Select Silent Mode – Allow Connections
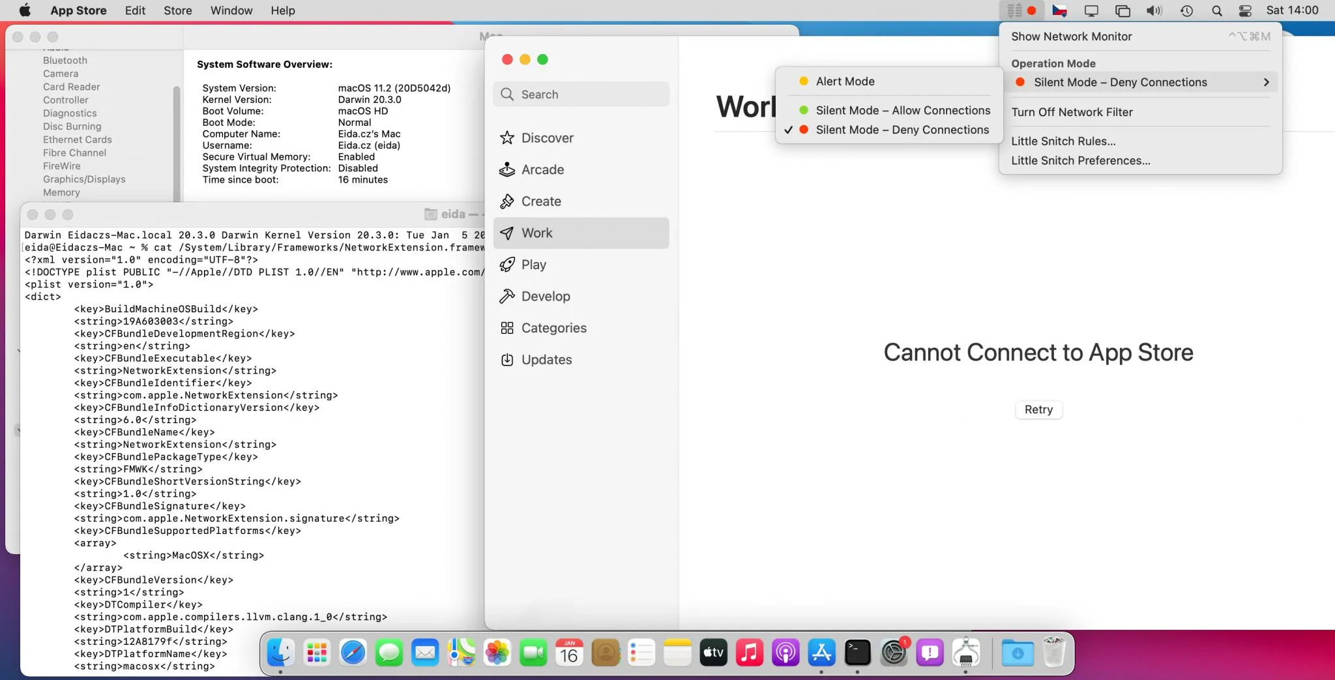1335x680 pixels. point(889,110)
